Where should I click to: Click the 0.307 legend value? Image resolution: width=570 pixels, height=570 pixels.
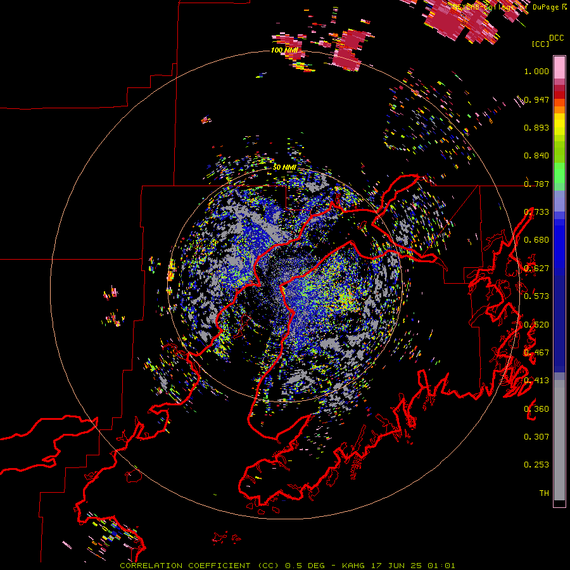pyautogui.click(x=536, y=437)
